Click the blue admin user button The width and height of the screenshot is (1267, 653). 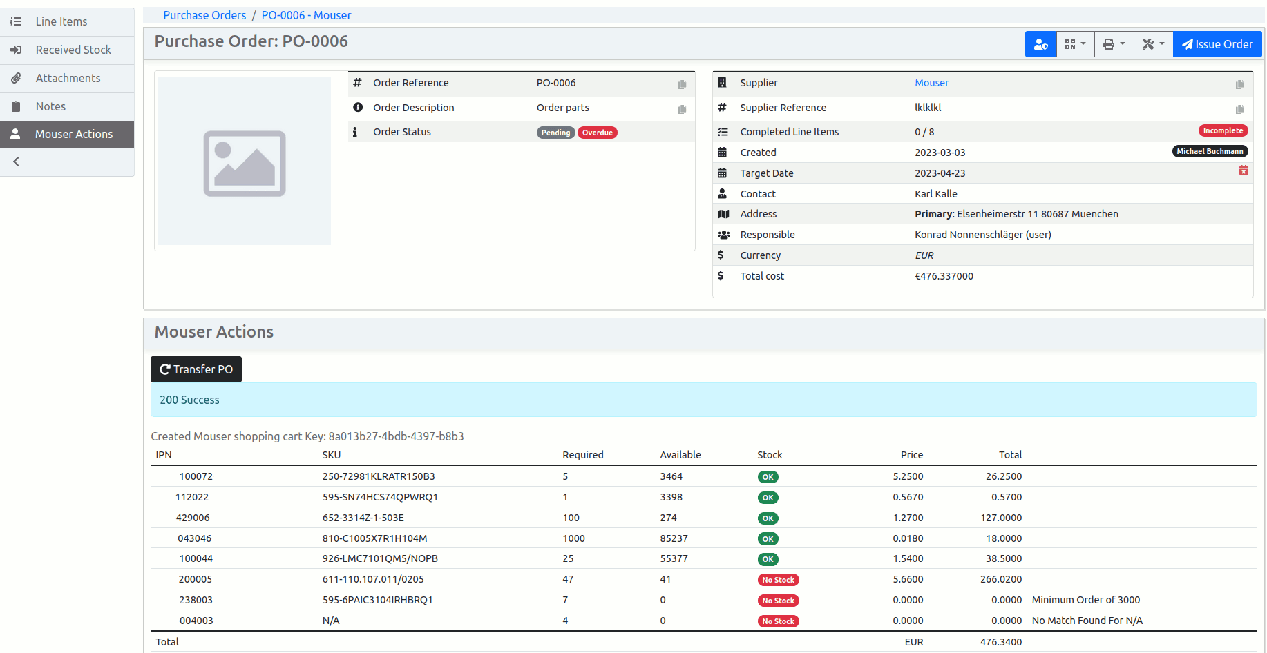[1040, 44]
